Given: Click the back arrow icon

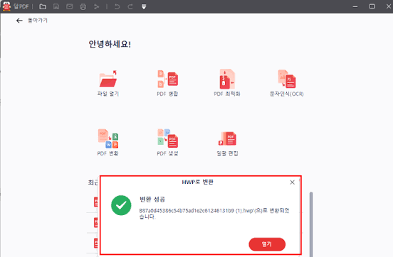Looking at the screenshot, I should click(x=19, y=21).
